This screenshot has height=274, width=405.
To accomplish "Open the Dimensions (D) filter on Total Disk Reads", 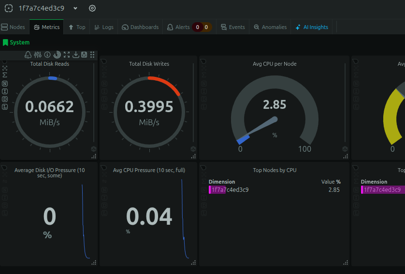I will click(x=5, y=99).
